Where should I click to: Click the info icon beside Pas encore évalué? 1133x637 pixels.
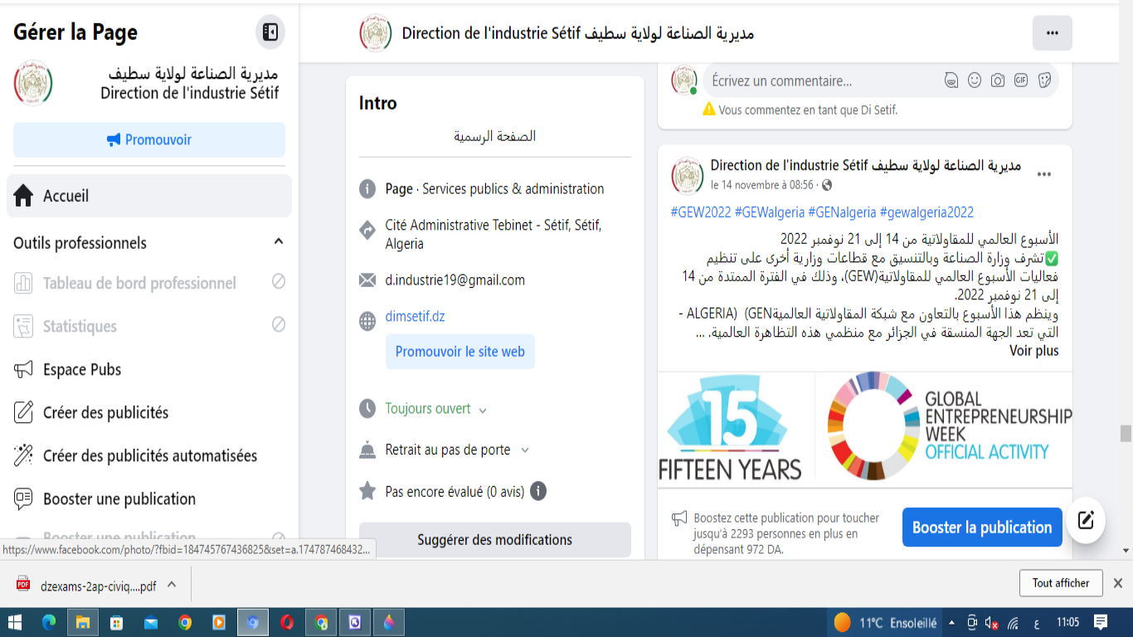pyautogui.click(x=538, y=491)
